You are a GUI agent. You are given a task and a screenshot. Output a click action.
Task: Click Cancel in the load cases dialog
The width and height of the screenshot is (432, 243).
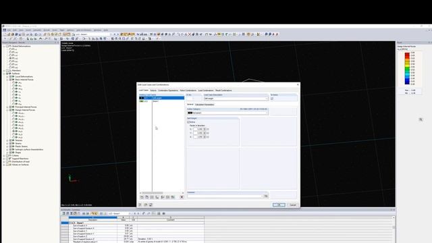(x=293, y=205)
